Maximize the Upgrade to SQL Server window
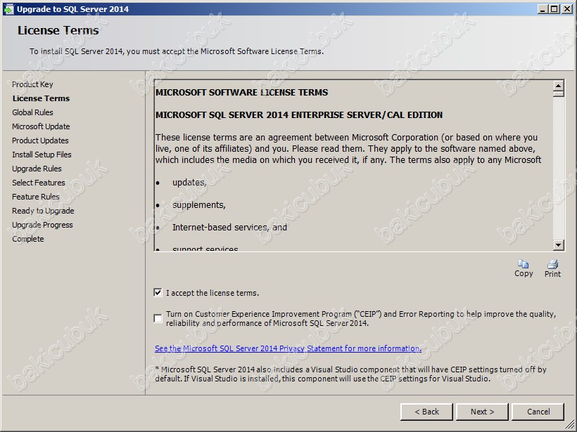Viewport: 577px width, 432px height. (554, 9)
